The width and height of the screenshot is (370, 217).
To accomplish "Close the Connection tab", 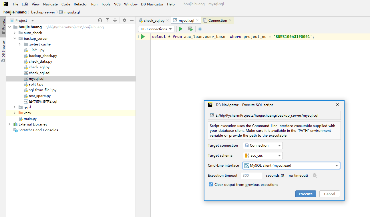I will point(230,20).
